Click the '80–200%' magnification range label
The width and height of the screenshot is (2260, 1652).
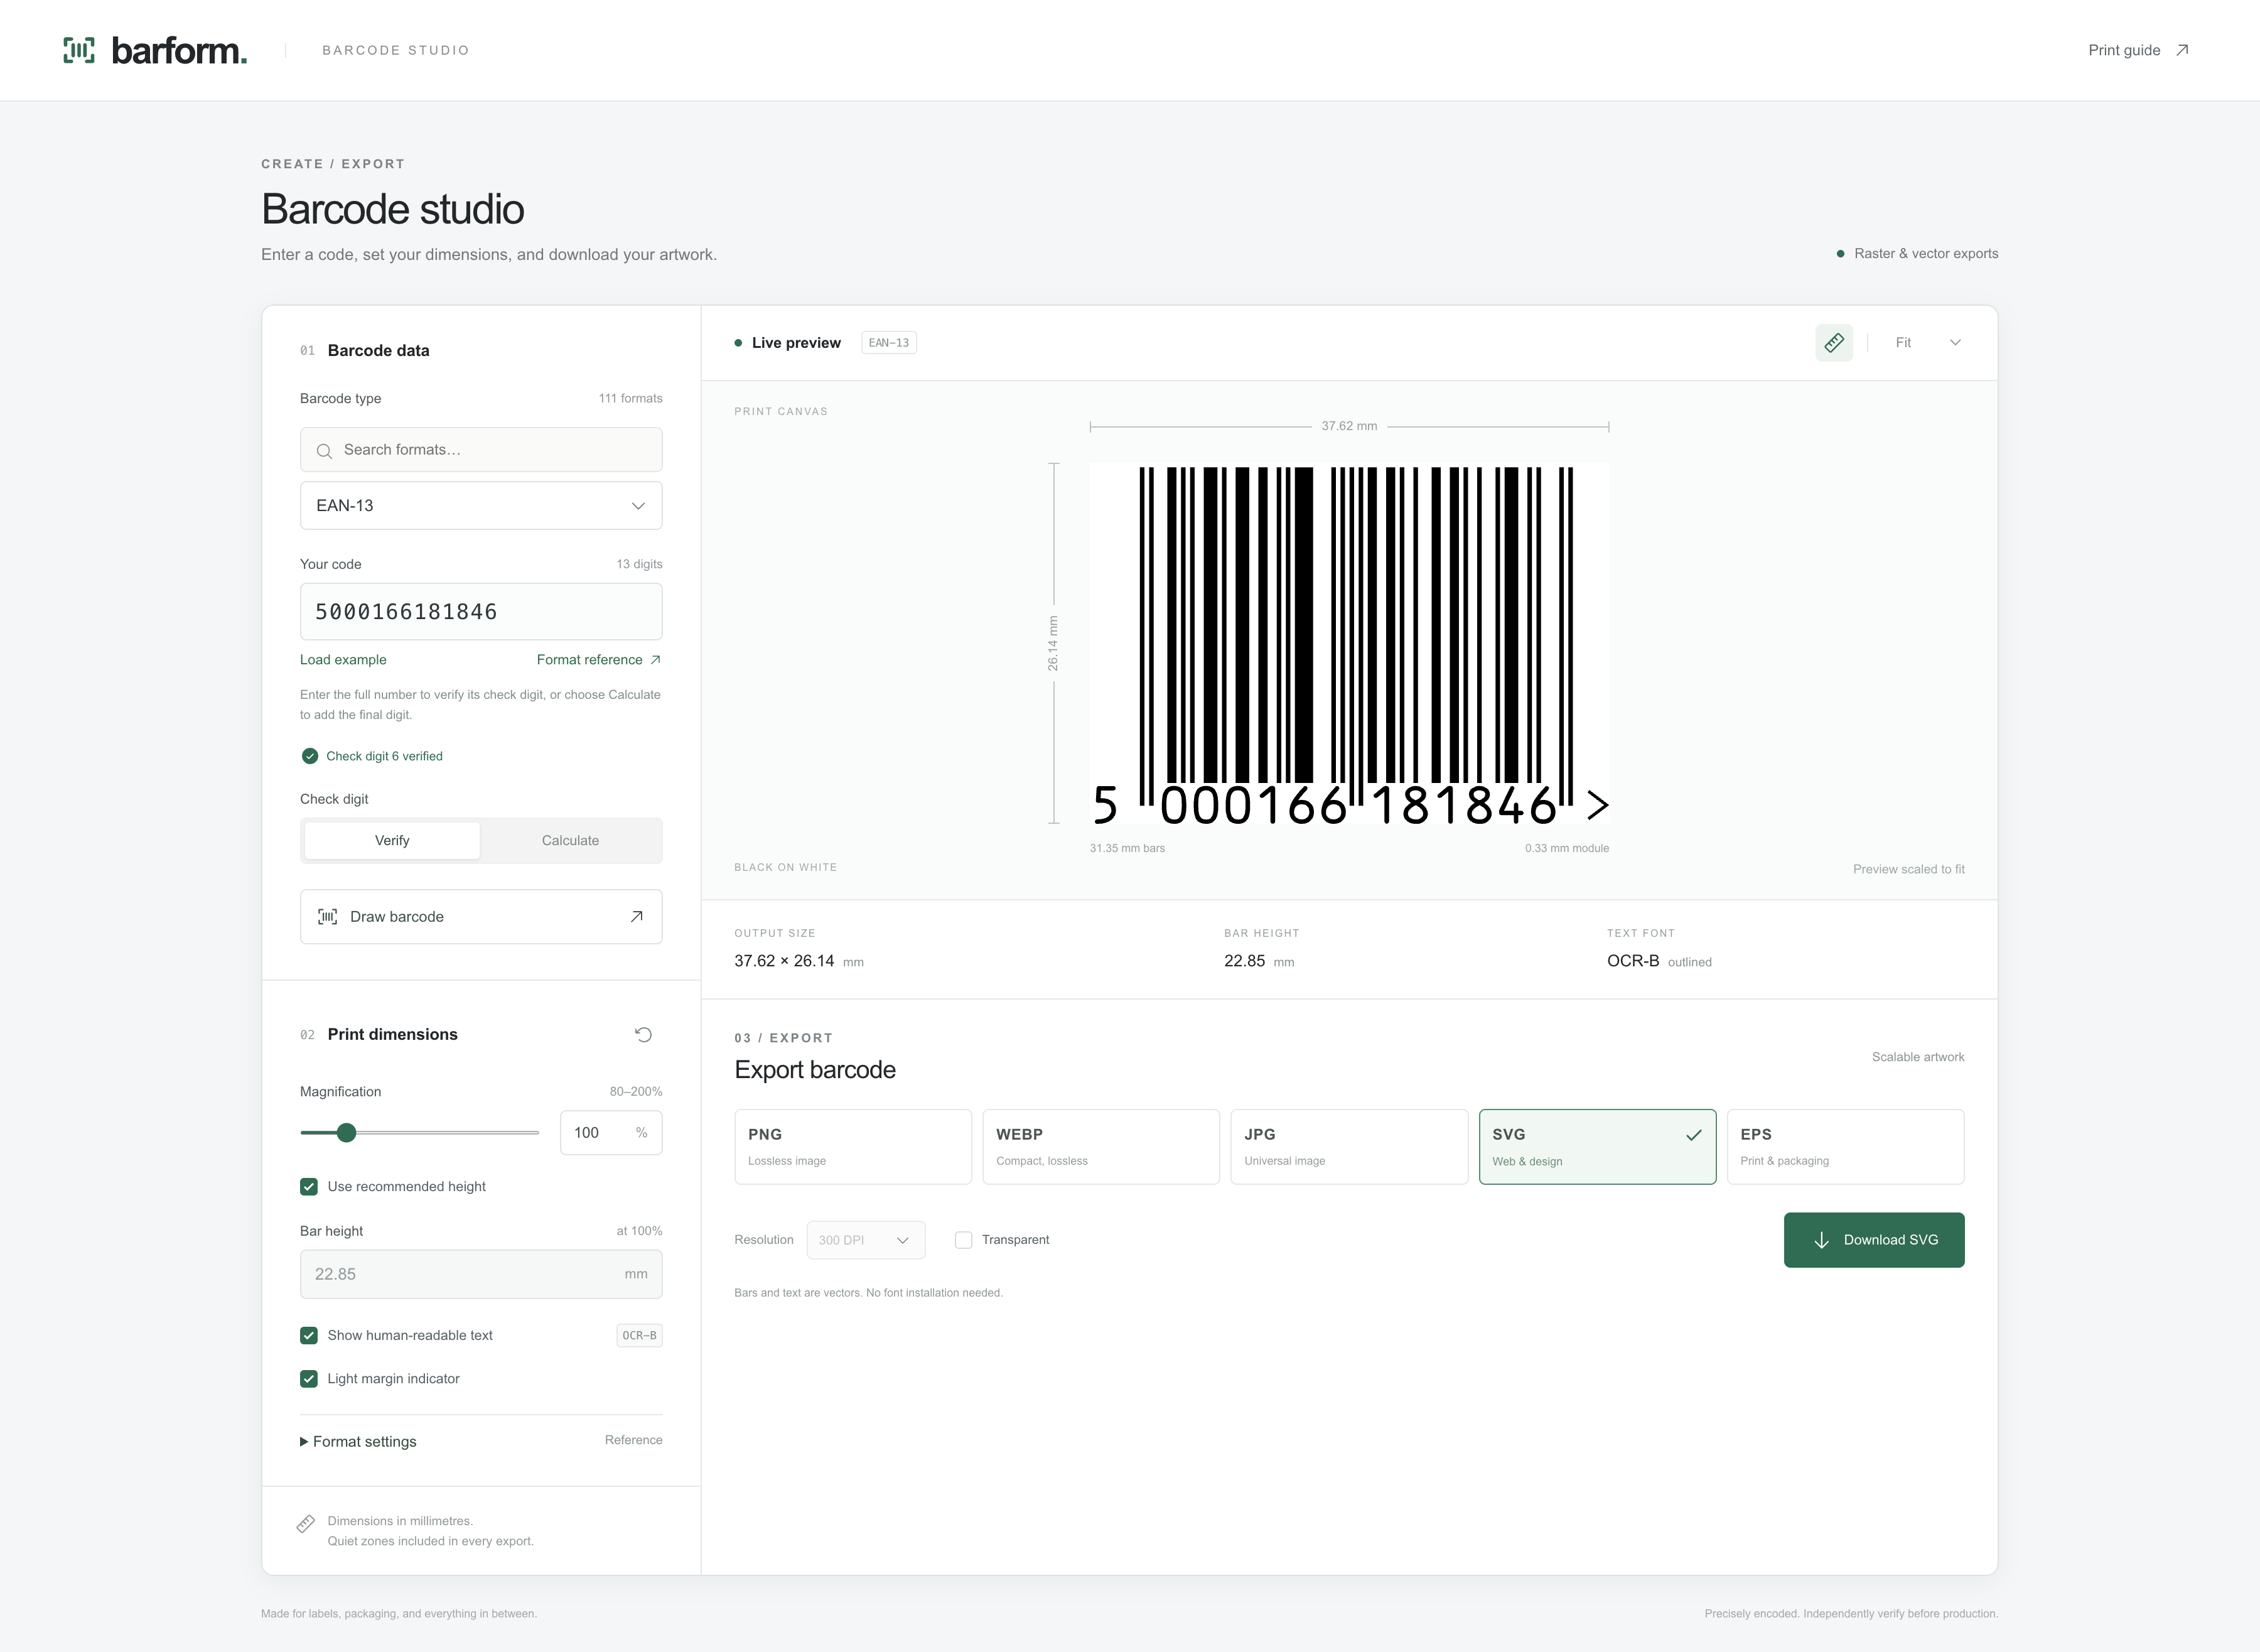click(x=636, y=1092)
